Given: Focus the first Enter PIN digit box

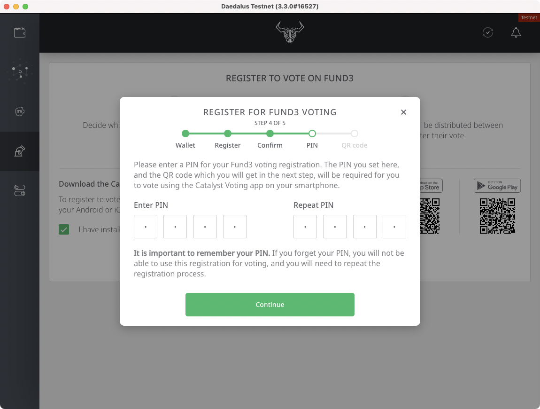Looking at the screenshot, I should 146,227.
